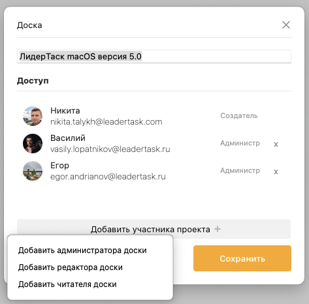Close the Доска dialog with X icon
Image resolution: width=309 pixels, height=304 pixels.
(x=286, y=25)
